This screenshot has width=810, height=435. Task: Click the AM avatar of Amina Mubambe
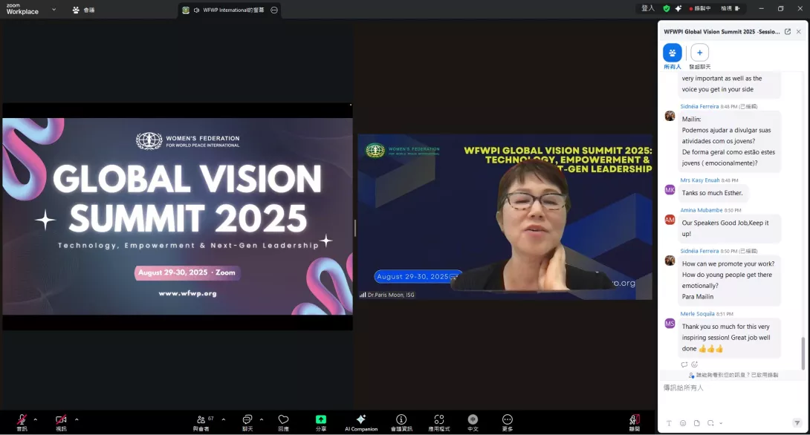pyautogui.click(x=670, y=219)
